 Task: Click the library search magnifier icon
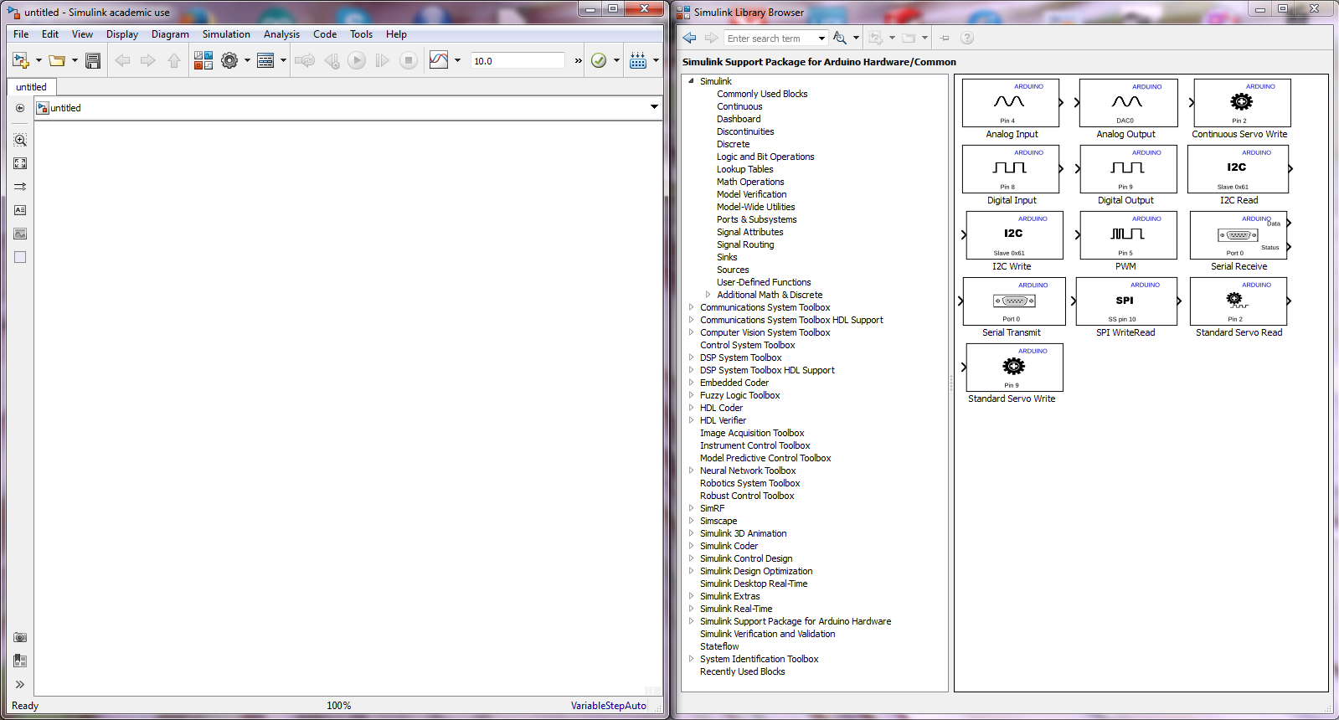point(839,38)
